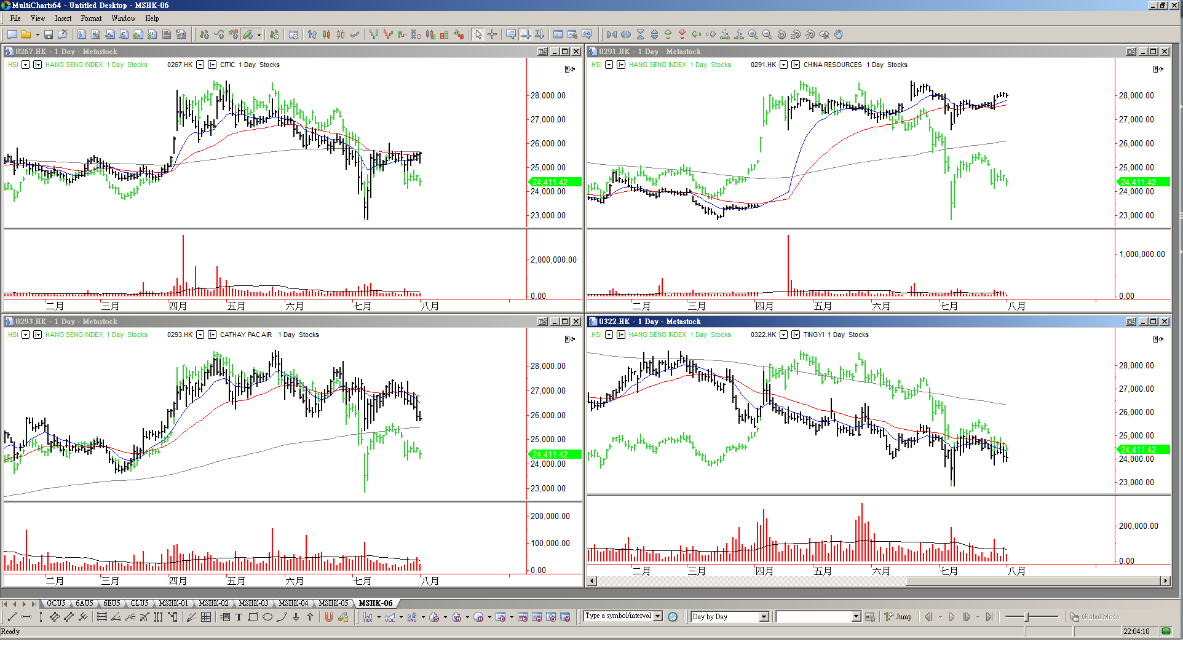Select the candlestick chart style icon
This screenshot has width=1183, height=650.
coord(326,34)
